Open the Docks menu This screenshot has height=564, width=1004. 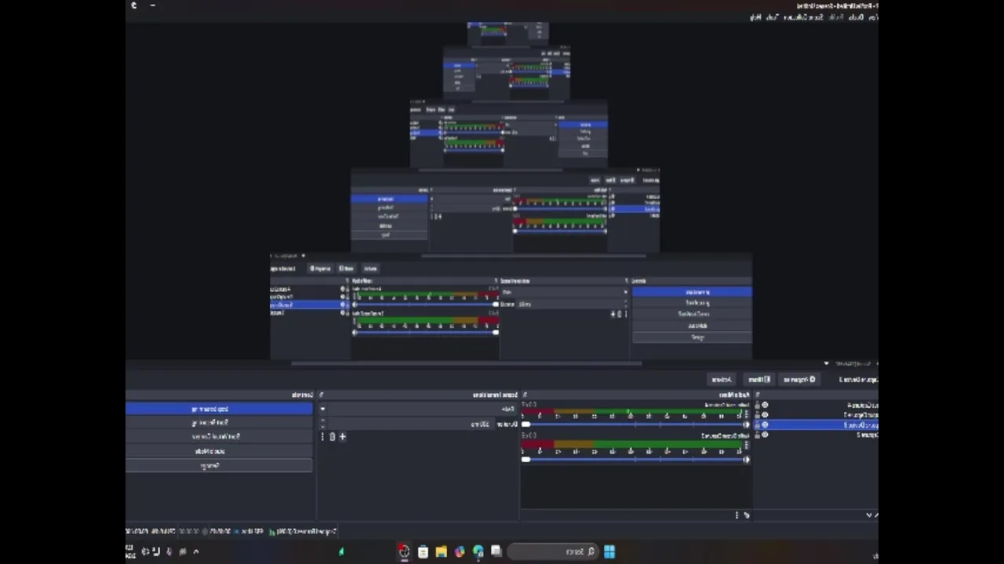[857, 17]
